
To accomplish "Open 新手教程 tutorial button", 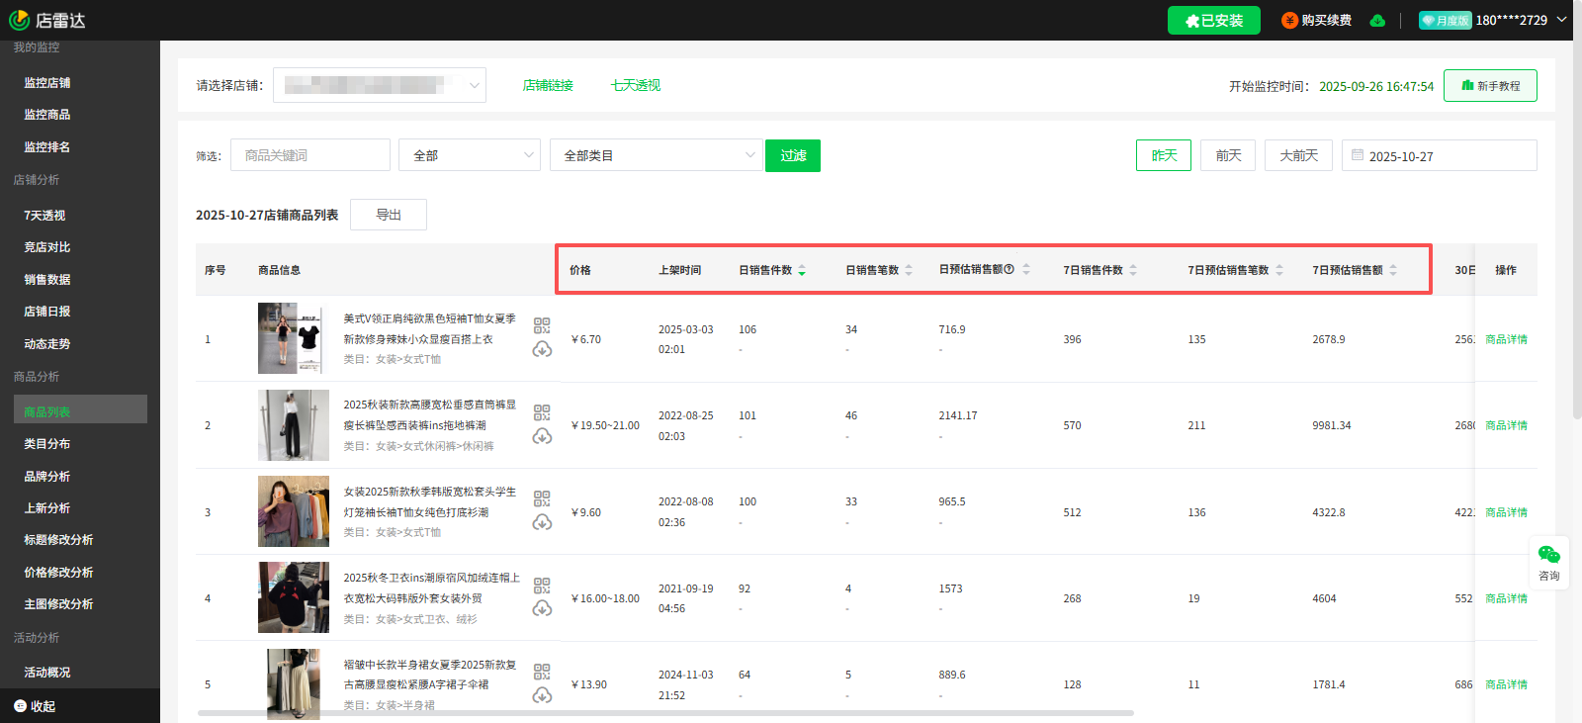I will pos(1490,86).
